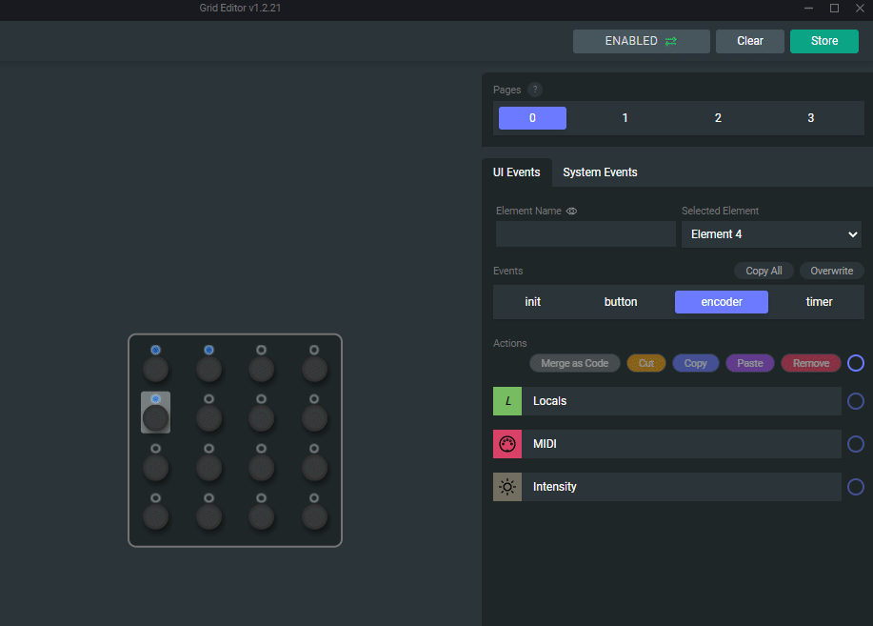
Task: Click the Element Name input field
Action: click(x=585, y=233)
